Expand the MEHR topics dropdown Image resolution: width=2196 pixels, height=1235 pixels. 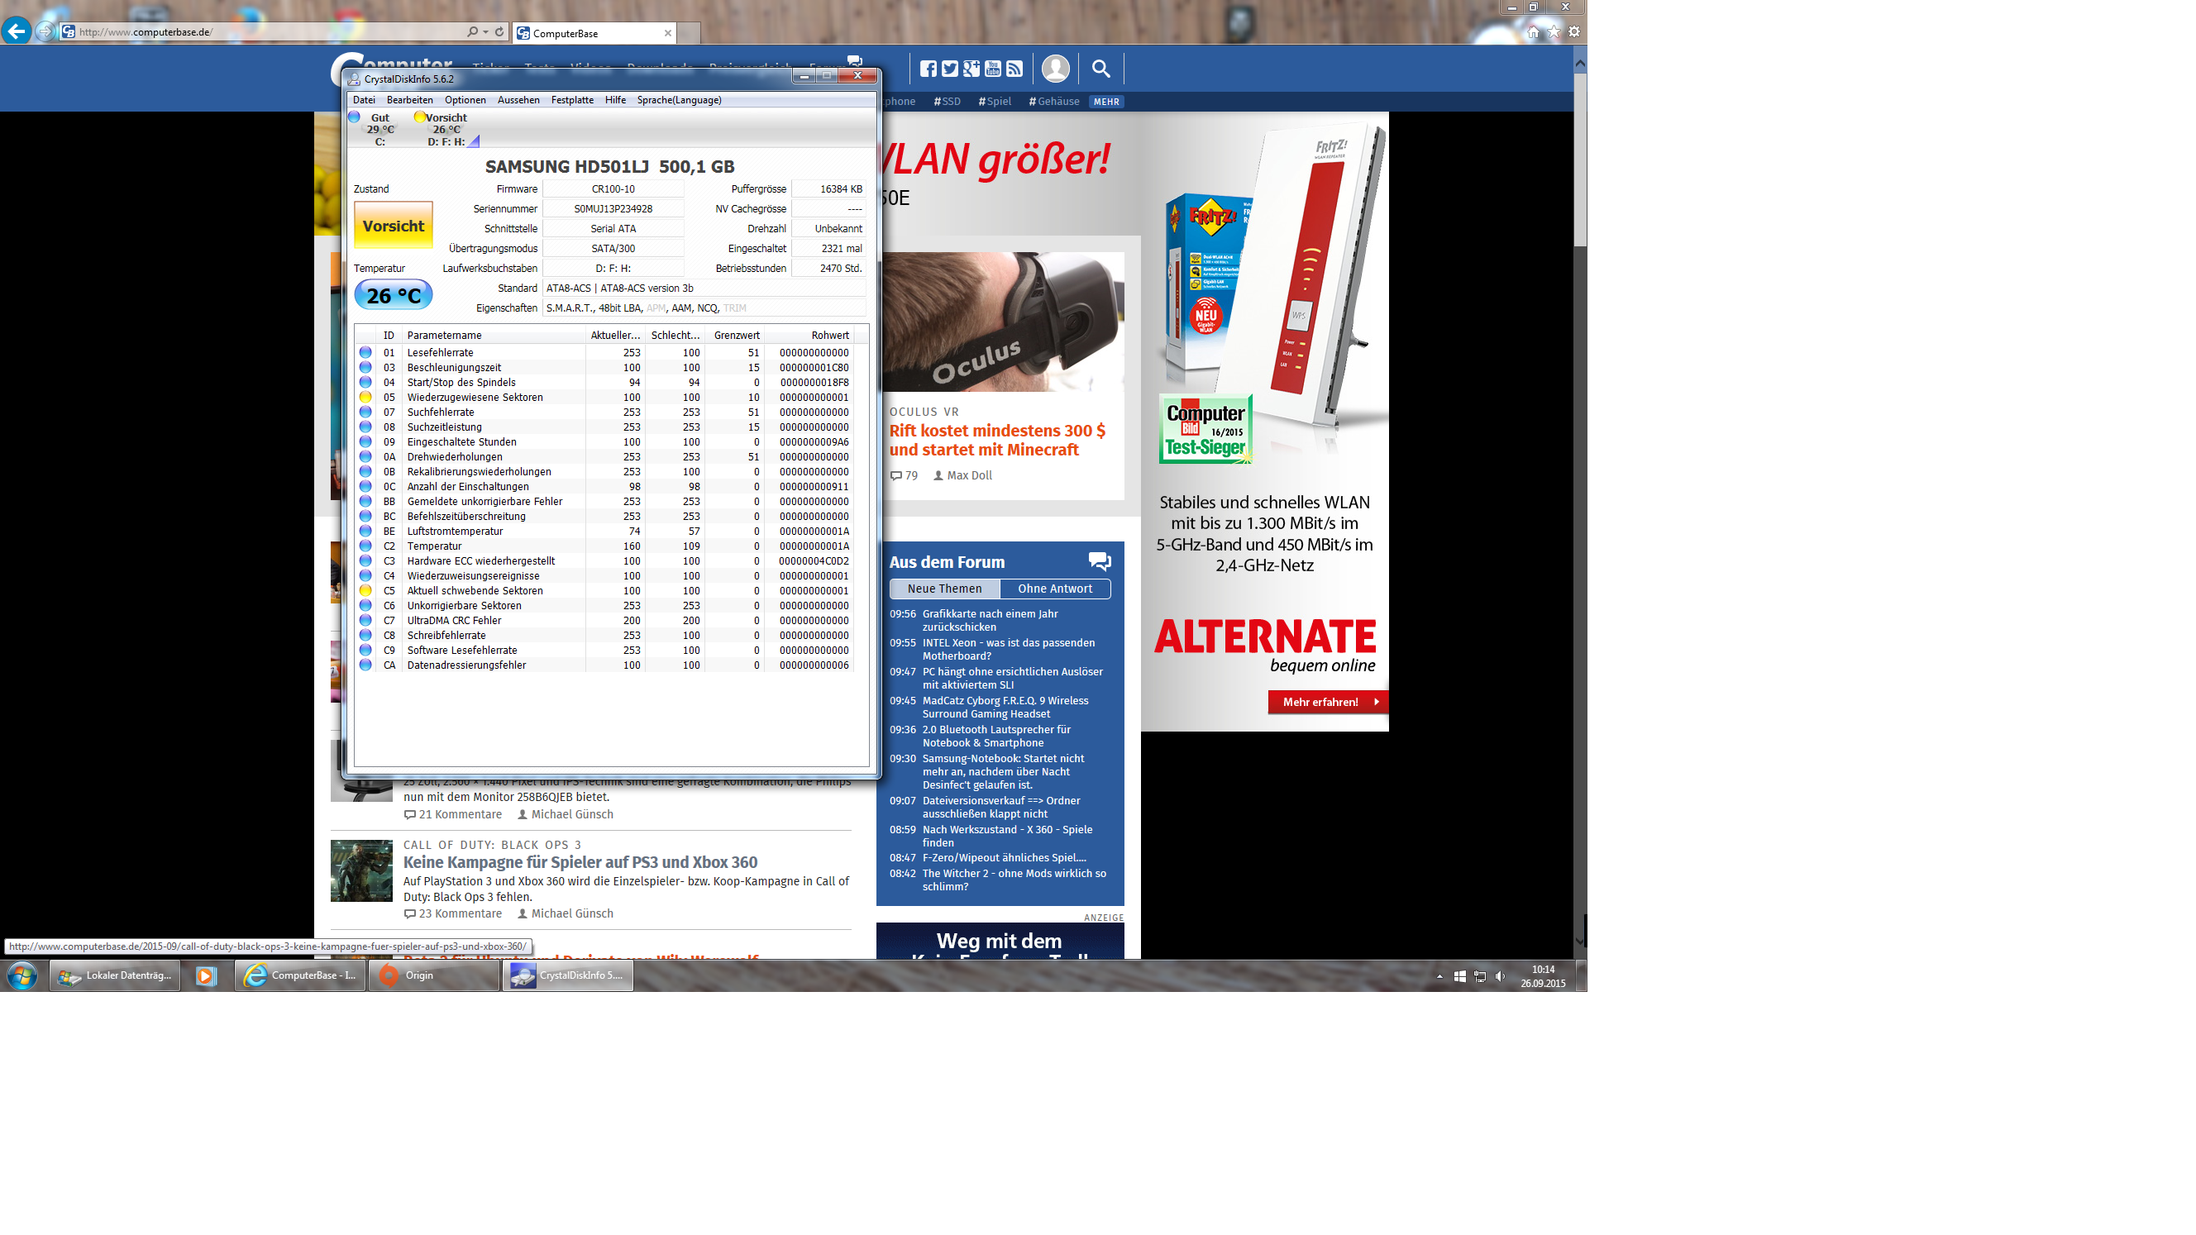1105,102
